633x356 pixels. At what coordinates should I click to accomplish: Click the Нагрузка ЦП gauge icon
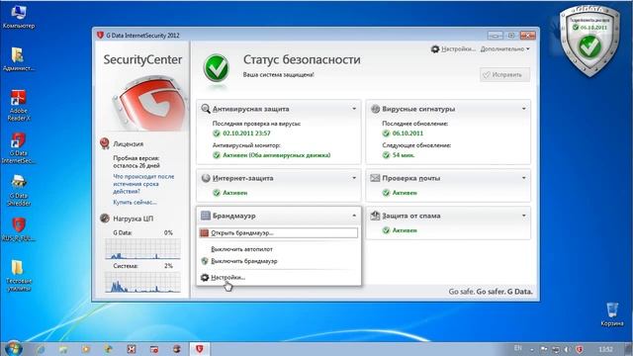click(105, 219)
